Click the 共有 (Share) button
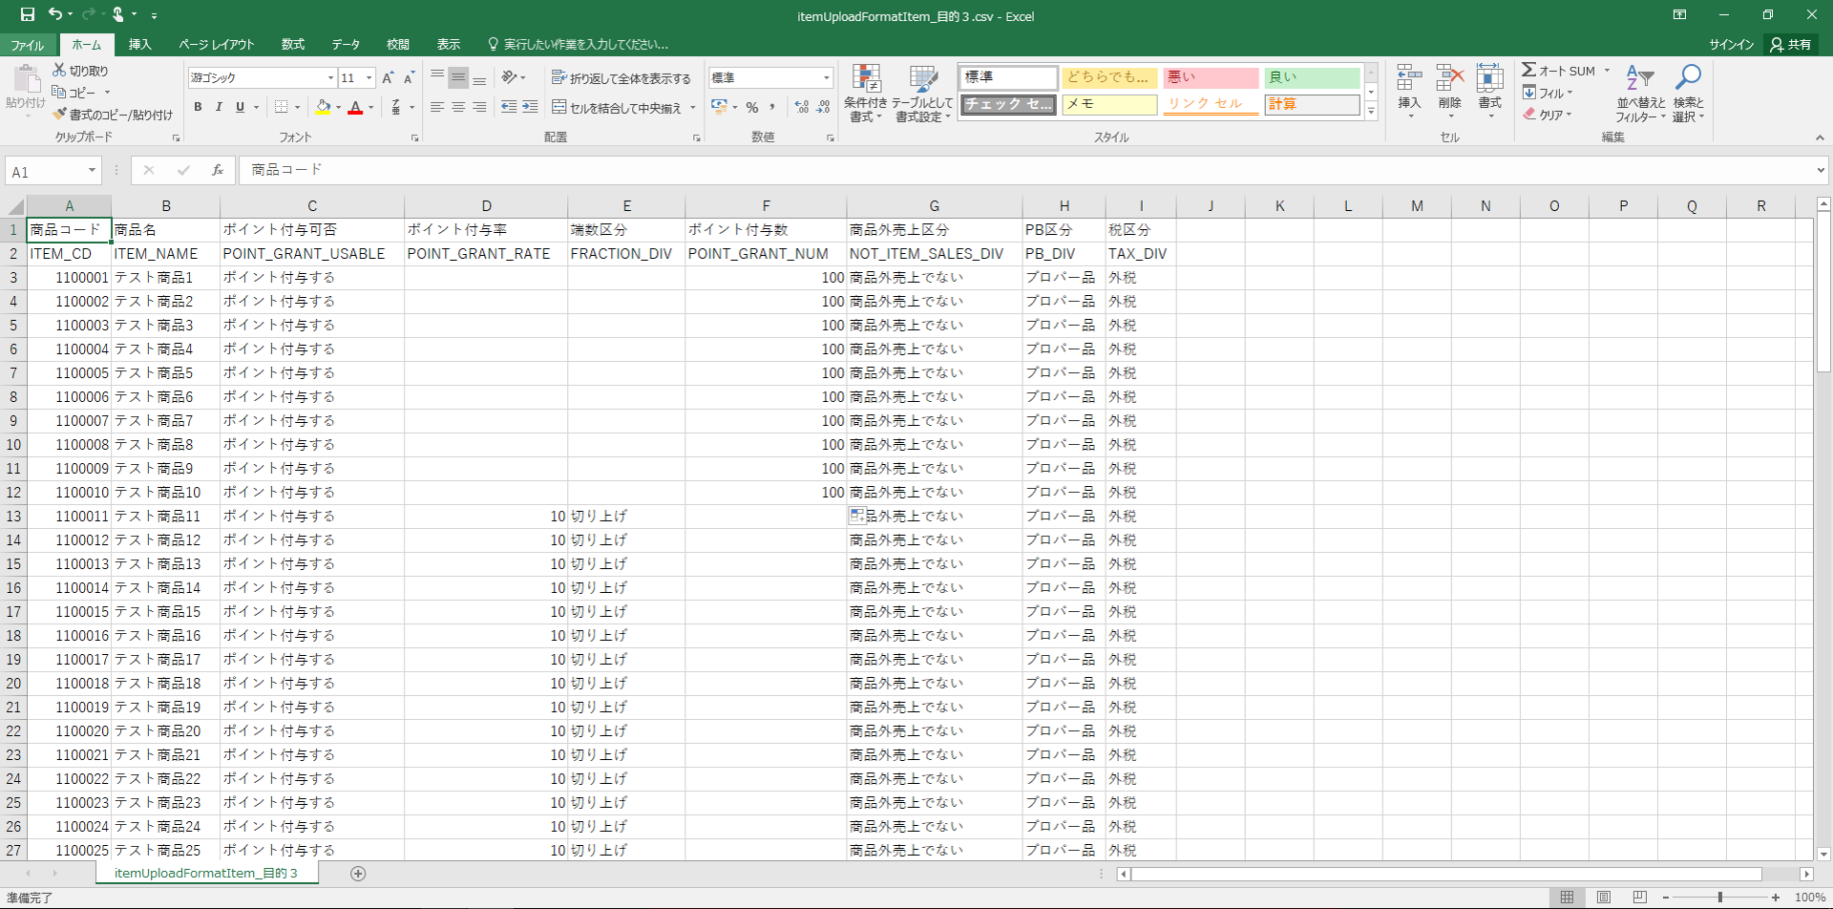The height and width of the screenshot is (909, 1833). tap(1791, 45)
